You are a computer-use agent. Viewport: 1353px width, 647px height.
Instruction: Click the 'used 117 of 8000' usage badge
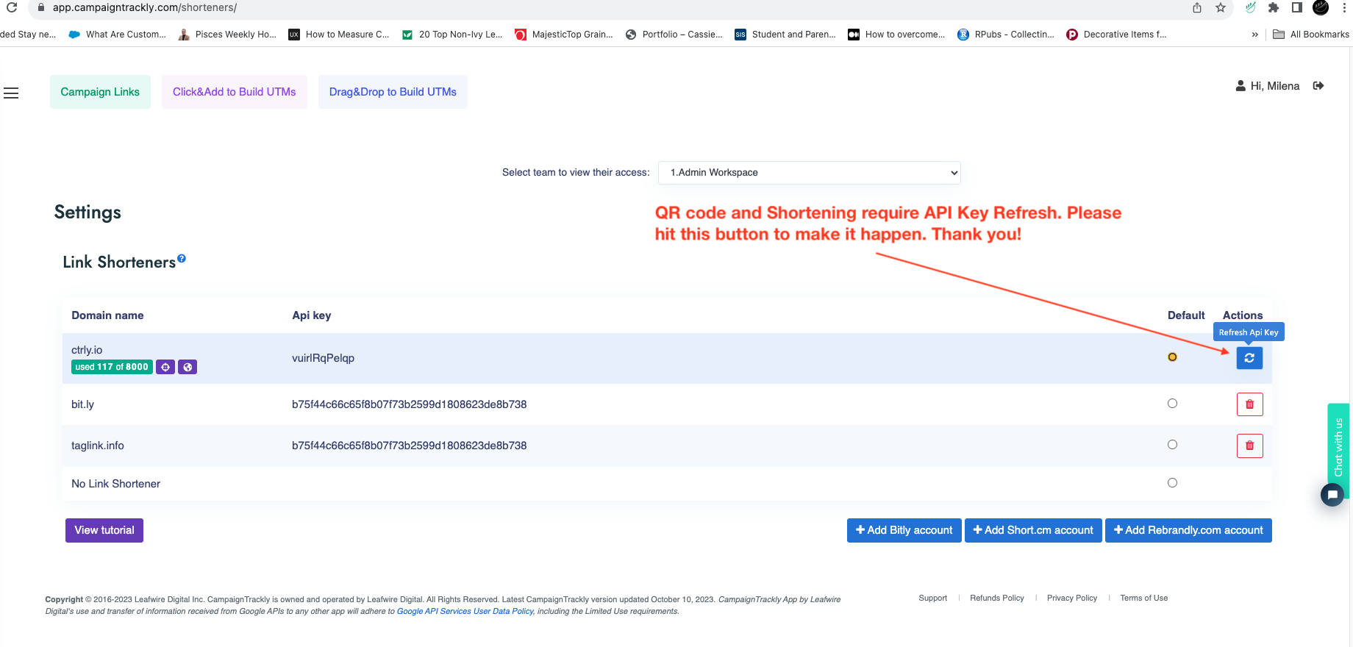(112, 367)
